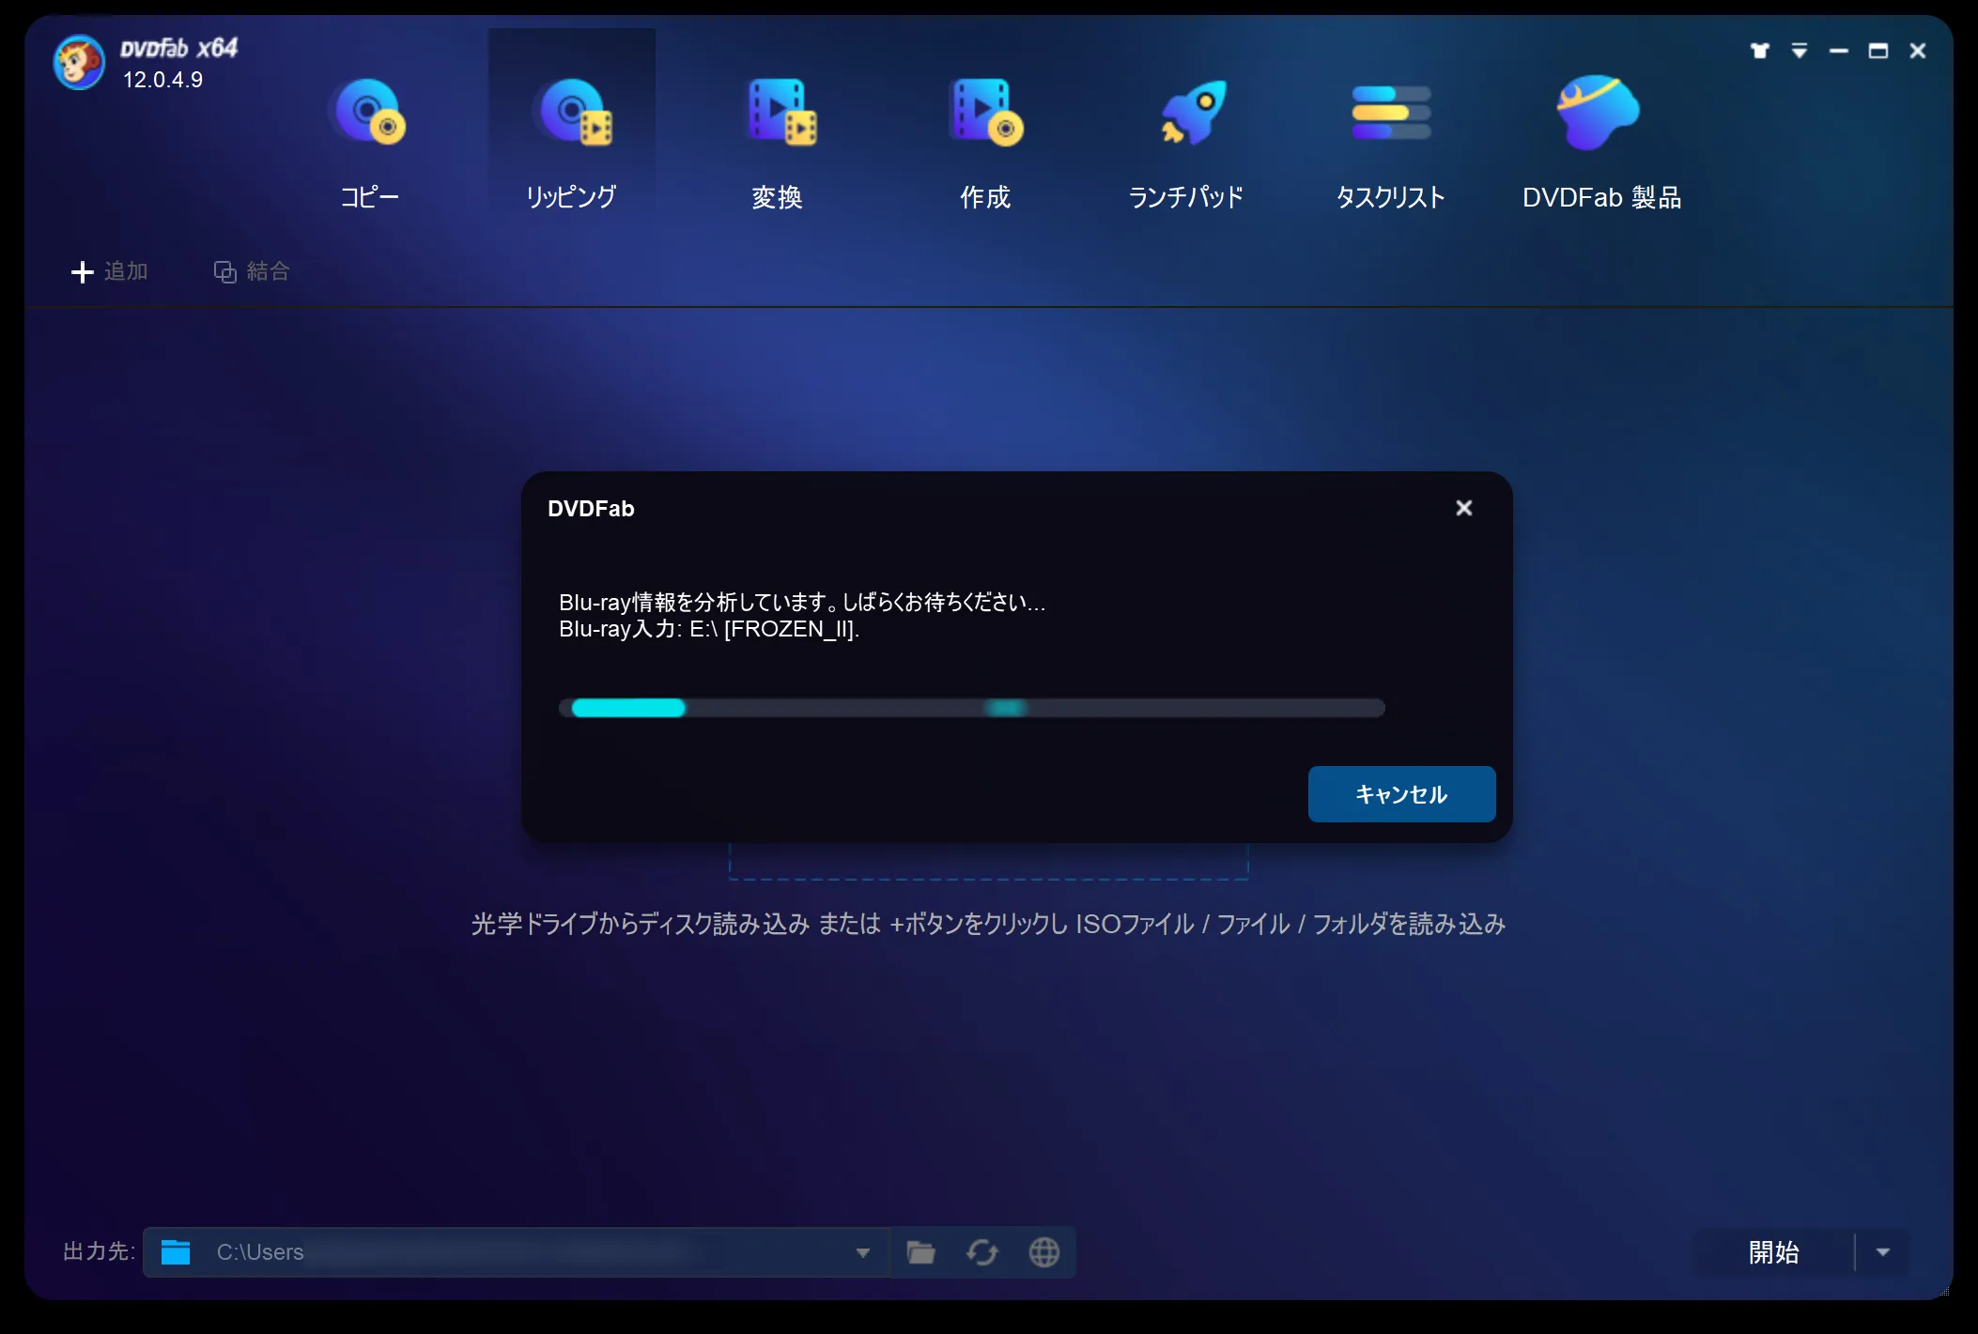Click the refresh output icon
Viewport: 1978px width, 1334px height.
pyautogui.click(x=982, y=1251)
